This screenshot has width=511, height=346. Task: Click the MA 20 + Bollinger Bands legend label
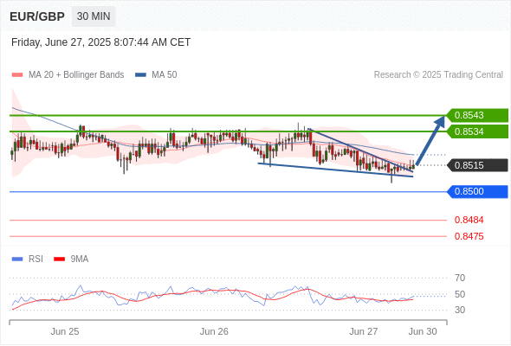76,75
